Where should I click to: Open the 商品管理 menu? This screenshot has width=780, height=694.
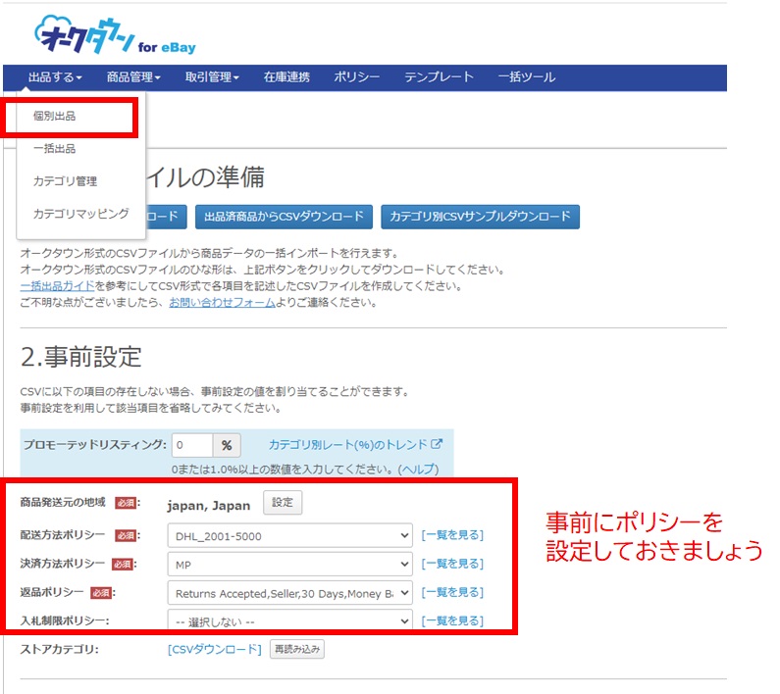(x=133, y=77)
